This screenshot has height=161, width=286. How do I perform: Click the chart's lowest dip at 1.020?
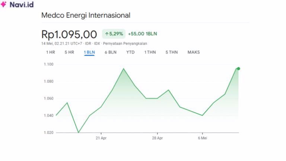point(78,132)
